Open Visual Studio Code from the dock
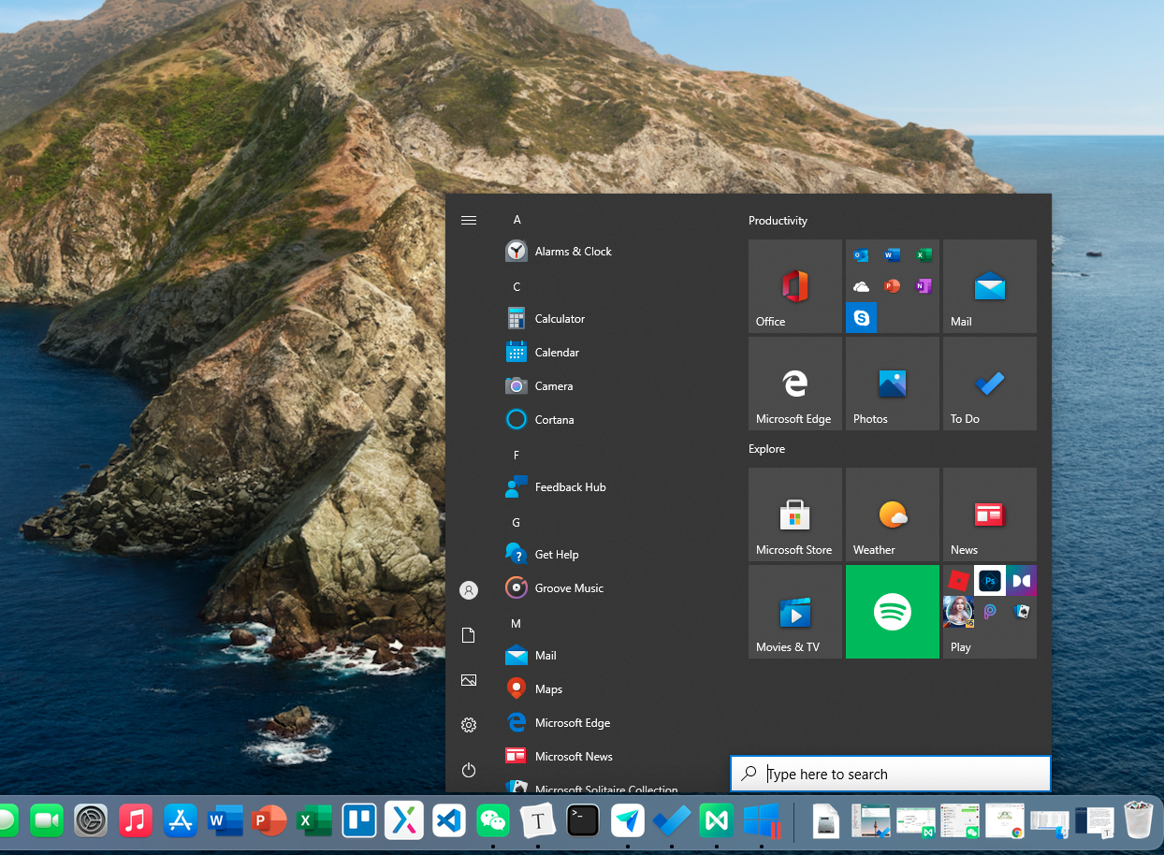Screen dimensions: 1164x855 [x=448, y=820]
